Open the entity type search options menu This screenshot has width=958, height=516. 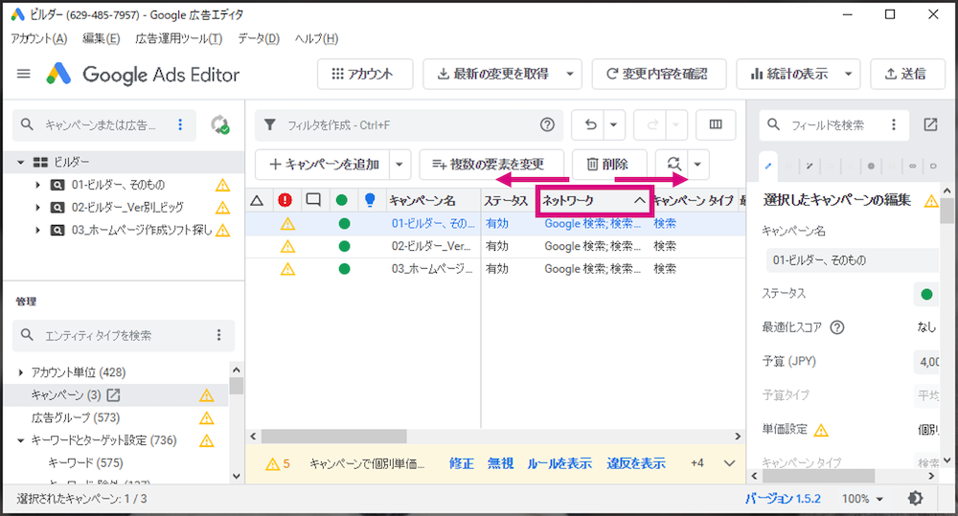(218, 335)
